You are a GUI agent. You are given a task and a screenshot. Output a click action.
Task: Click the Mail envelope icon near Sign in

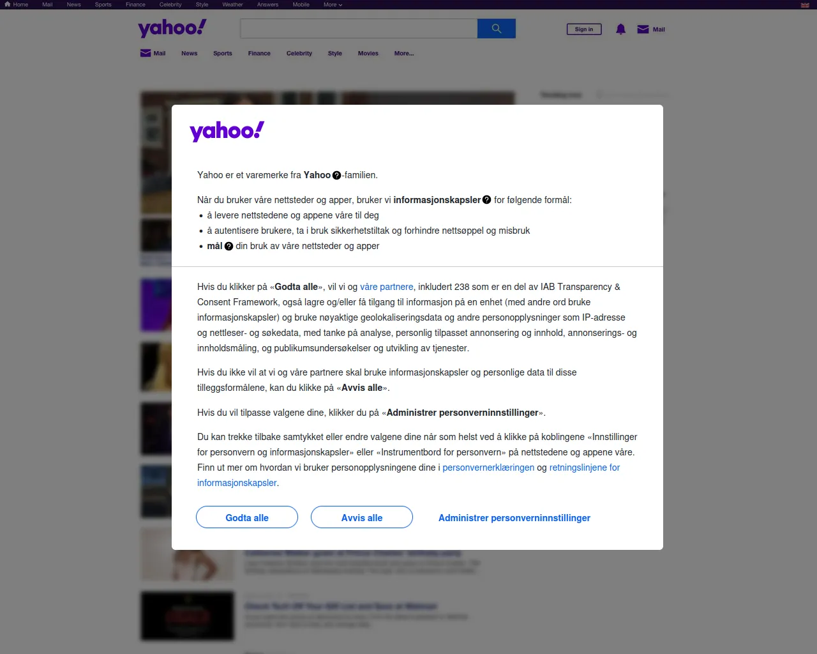(x=643, y=29)
